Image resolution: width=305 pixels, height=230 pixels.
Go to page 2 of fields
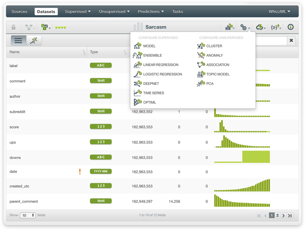277,215
